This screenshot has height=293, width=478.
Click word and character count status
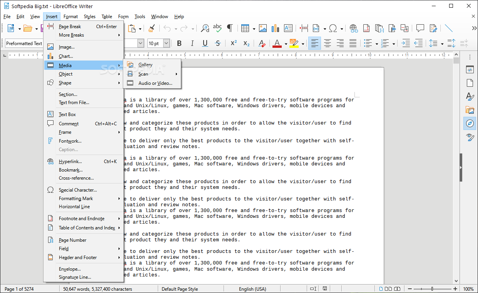click(97, 289)
